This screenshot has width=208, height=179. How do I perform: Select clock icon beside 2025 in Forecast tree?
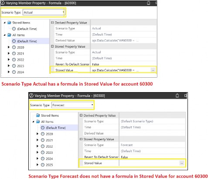(43, 165)
